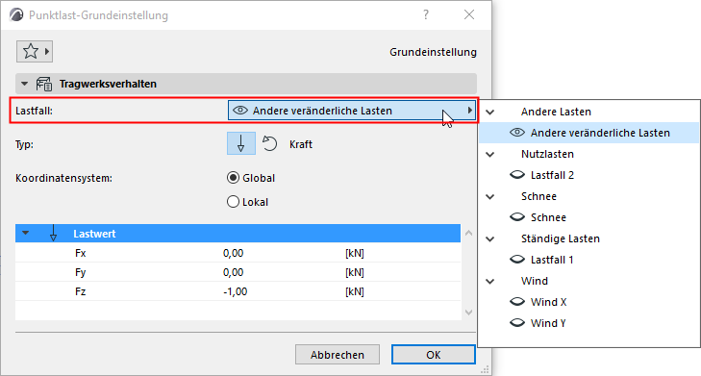Confirm with the OK button
This screenshot has width=701, height=376.
[x=434, y=355]
